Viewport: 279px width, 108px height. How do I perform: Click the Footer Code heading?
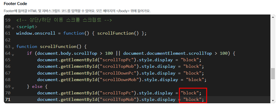tap(15, 4)
